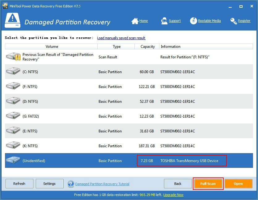Screen dimensions: 258x200
Task: Open the Settings button
Action: (x=49, y=184)
